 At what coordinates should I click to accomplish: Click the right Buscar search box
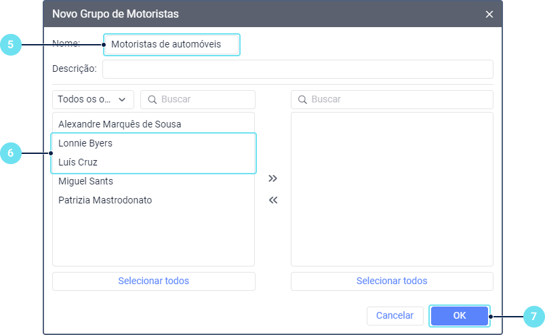click(x=397, y=99)
